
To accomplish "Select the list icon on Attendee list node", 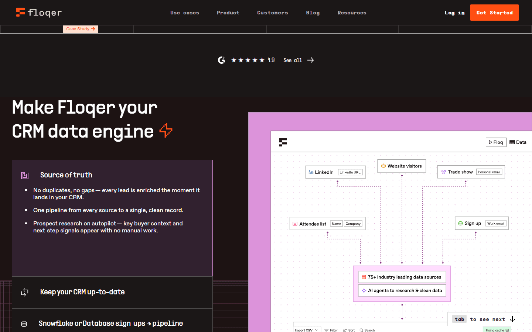I will [x=295, y=224].
